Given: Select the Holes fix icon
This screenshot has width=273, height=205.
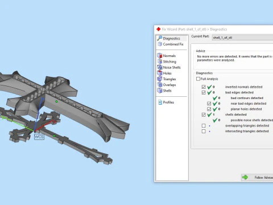Looking at the screenshot, I should [160, 73].
